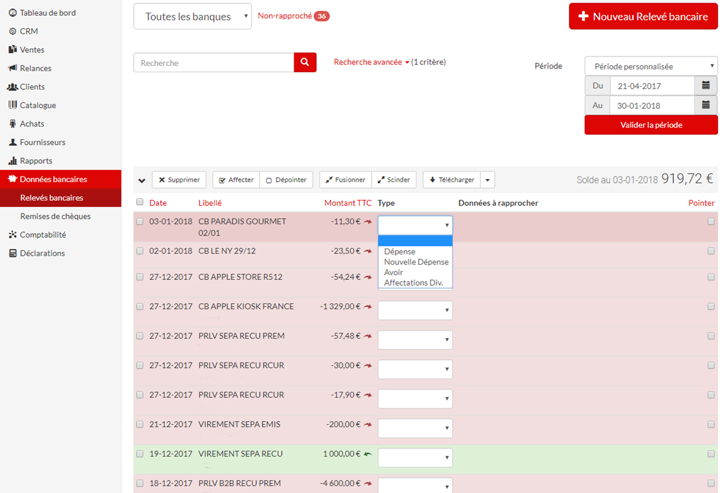
Task: Expand the Période personnalisée dropdown
Action: (651, 66)
